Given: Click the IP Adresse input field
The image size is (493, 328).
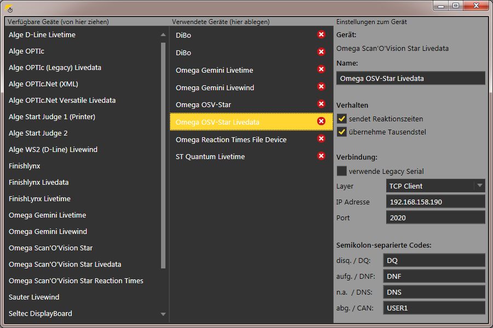Looking at the screenshot, I should click(x=435, y=202).
